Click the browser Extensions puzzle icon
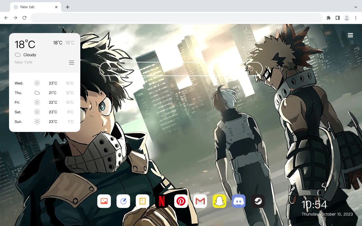The width and height of the screenshot is (362, 226). click(328, 18)
